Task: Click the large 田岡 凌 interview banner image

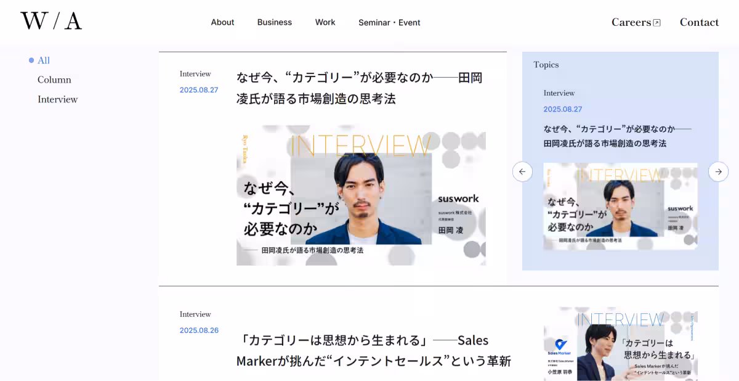Action: pos(361,195)
